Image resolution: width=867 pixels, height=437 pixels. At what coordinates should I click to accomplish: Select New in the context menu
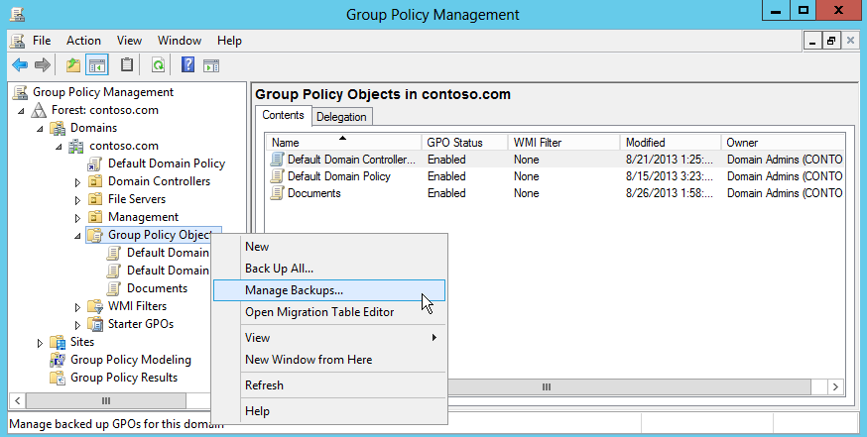(329, 247)
